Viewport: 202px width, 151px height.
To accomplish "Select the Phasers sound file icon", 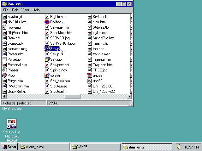I will [x=4, y=70].
